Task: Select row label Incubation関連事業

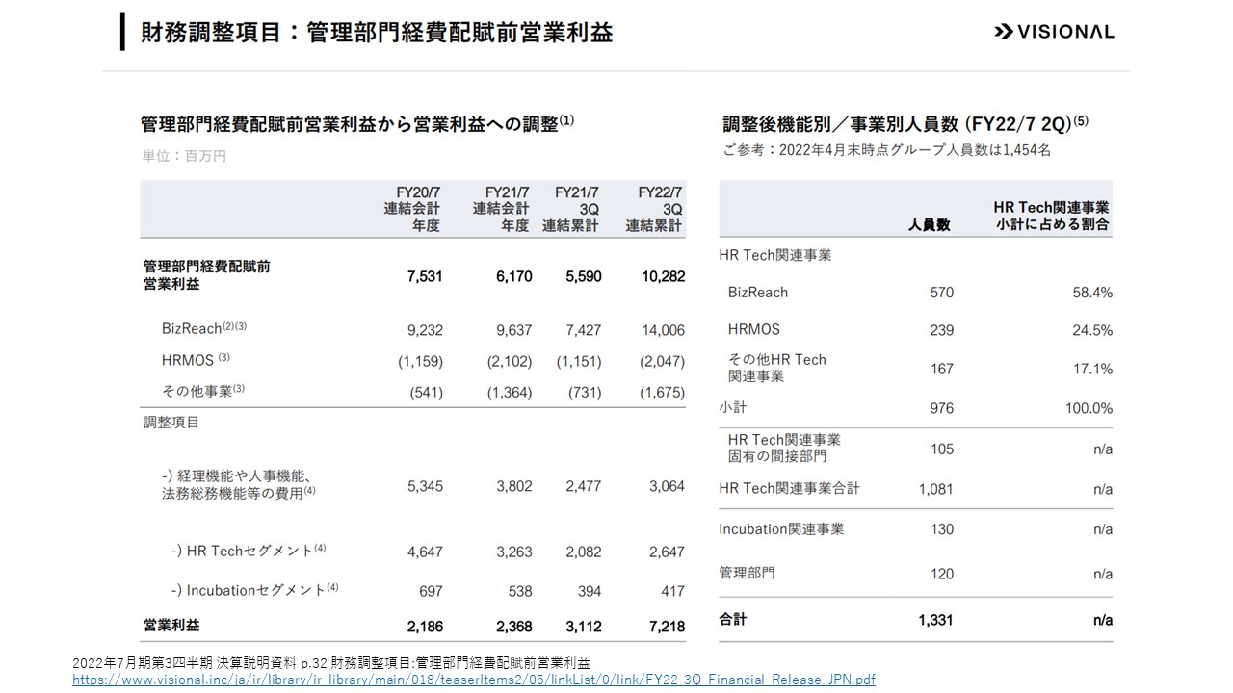Action: (781, 528)
